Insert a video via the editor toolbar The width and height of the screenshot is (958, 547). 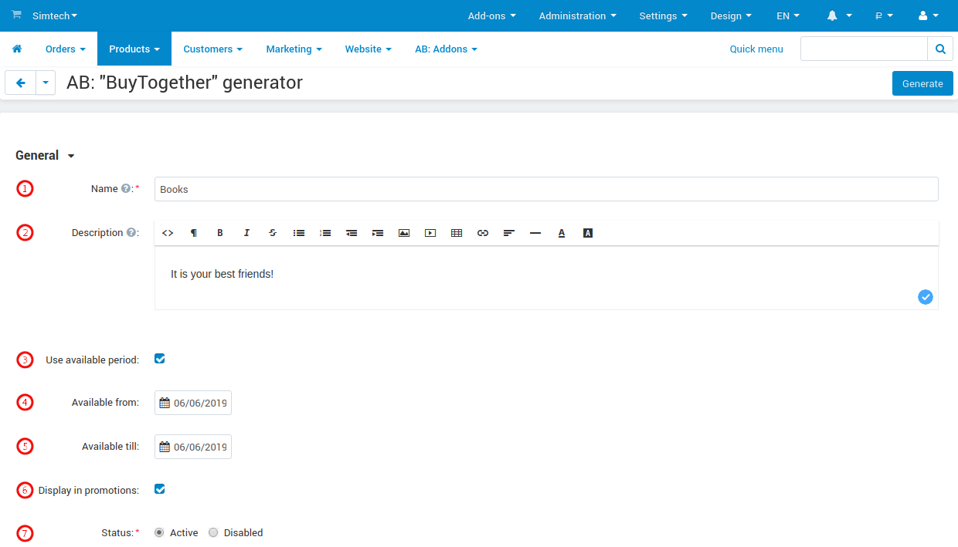pyautogui.click(x=430, y=232)
